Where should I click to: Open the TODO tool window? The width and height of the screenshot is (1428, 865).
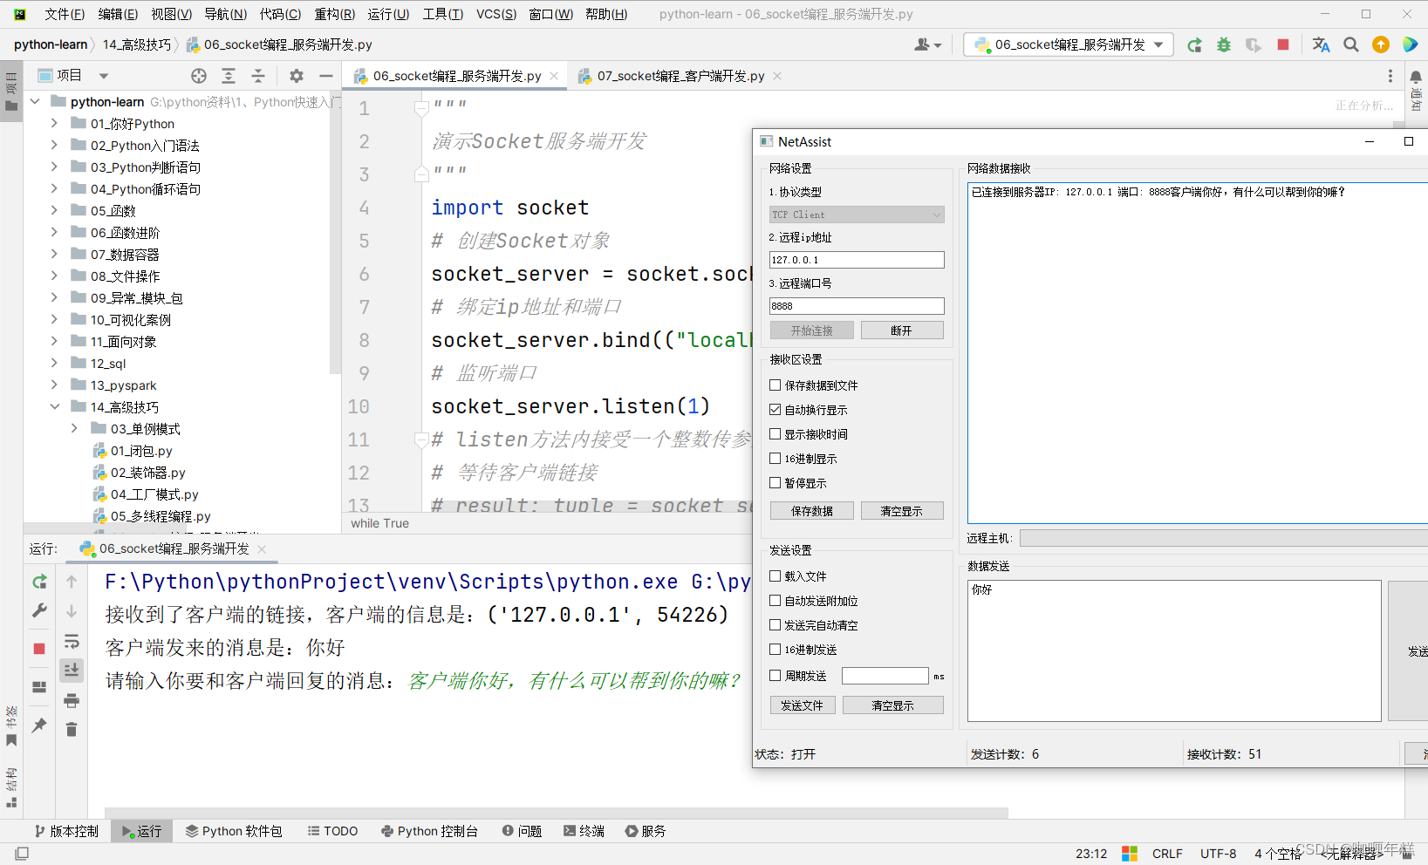[x=332, y=831]
